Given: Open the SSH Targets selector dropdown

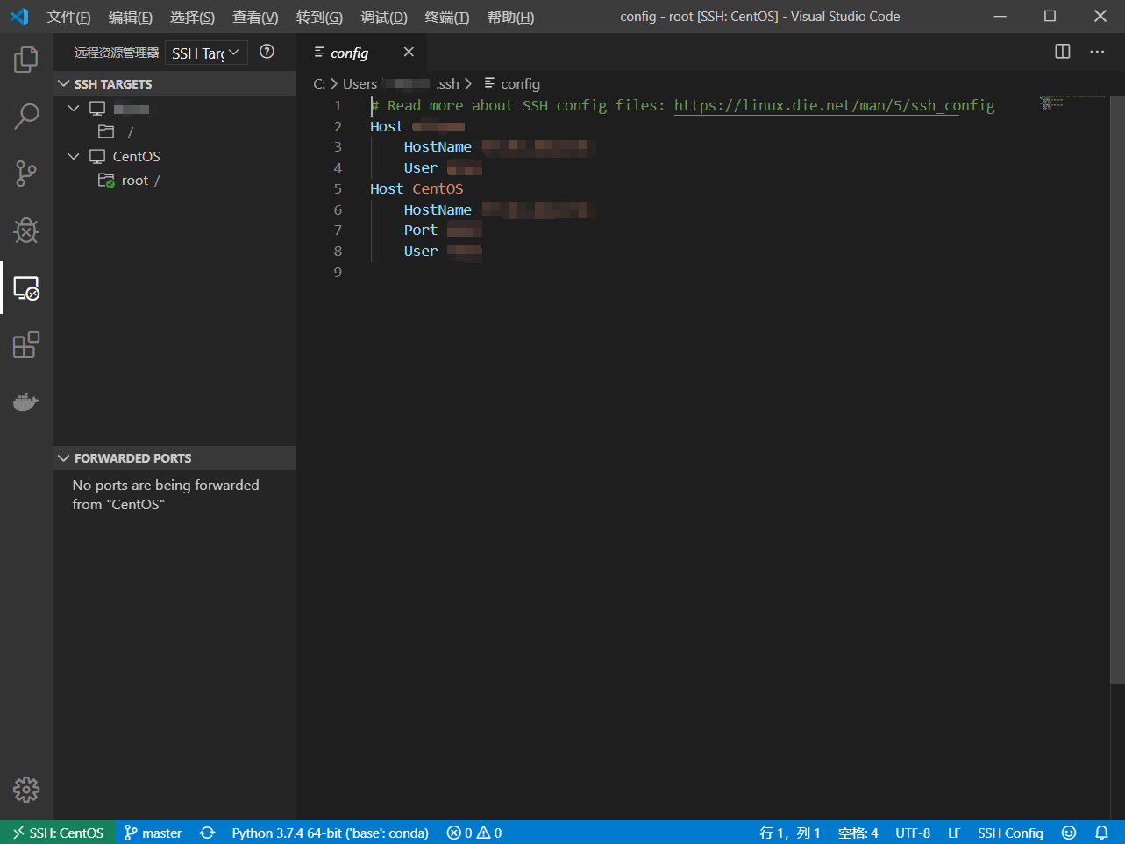Looking at the screenshot, I should click(x=205, y=53).
